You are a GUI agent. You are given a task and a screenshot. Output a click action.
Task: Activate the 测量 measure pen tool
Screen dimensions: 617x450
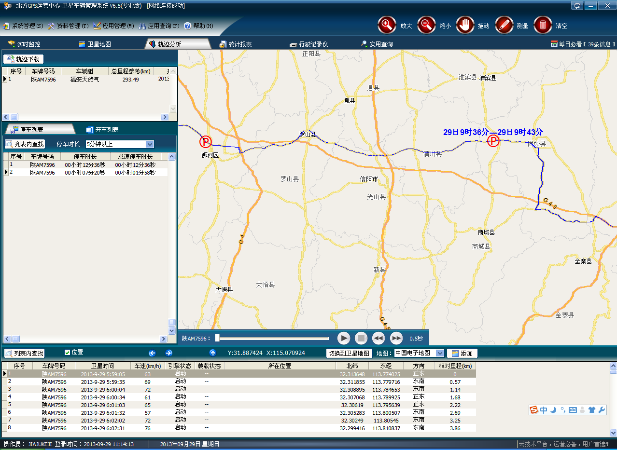click(504, 25)
